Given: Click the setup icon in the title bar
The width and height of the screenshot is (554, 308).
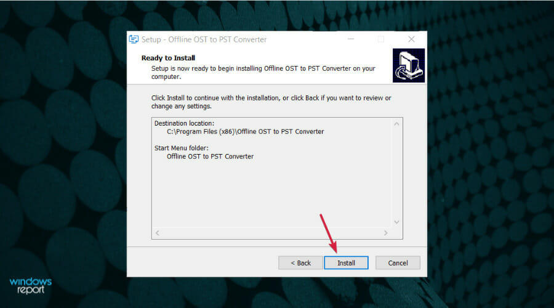Looking at the screenshot, I should (x=134, y=39).
